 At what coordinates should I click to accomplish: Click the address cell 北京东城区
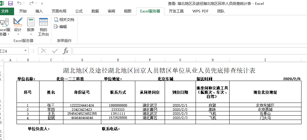coord(265,105)
